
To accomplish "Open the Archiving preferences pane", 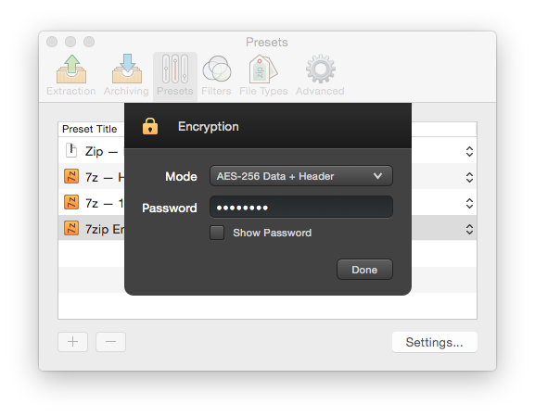I will tap(126, 75).
